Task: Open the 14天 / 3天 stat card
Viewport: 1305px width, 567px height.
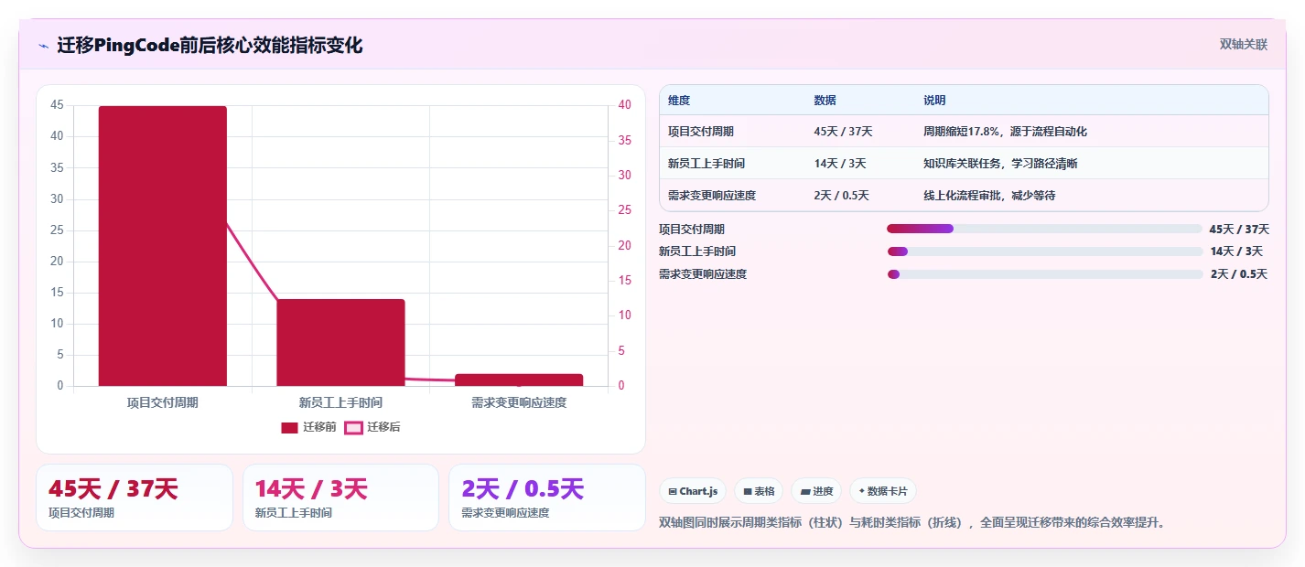Action: point(340,497)
